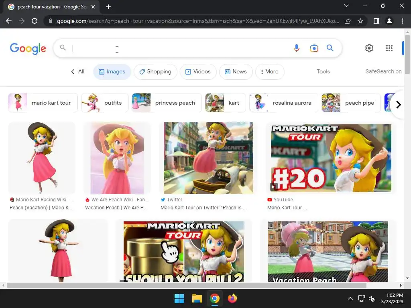Filter by peach pipe chip
Viewport: 411px width, 308px height.
[351, 103]
